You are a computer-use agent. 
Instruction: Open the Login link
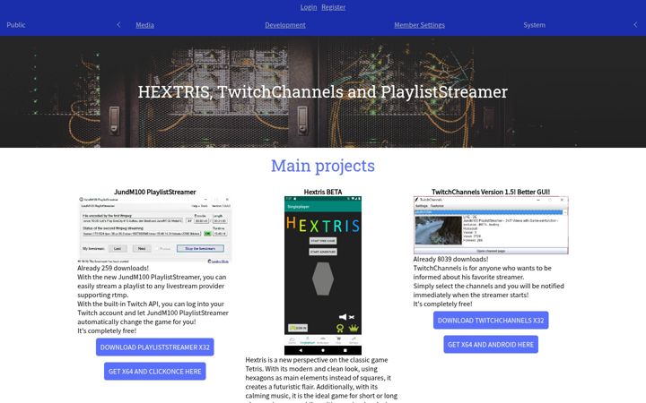[308, 7]
